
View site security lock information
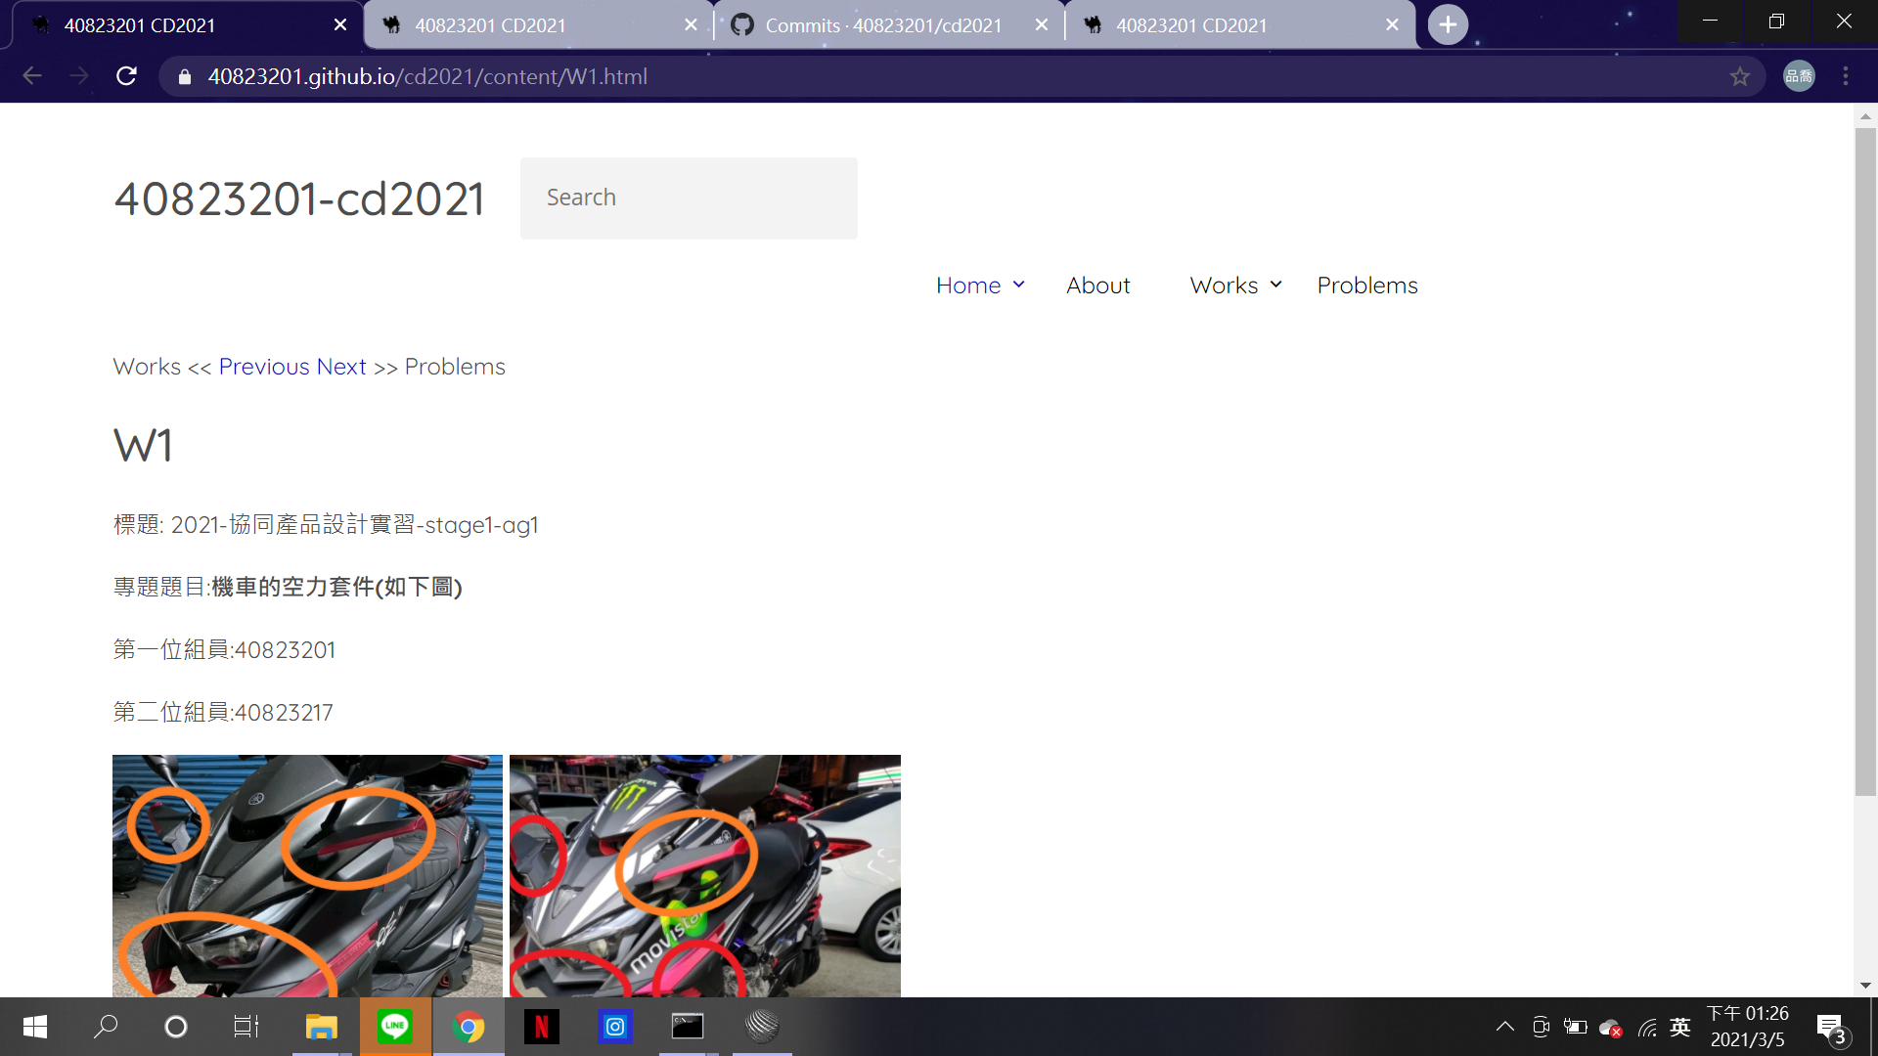[185, 76]
